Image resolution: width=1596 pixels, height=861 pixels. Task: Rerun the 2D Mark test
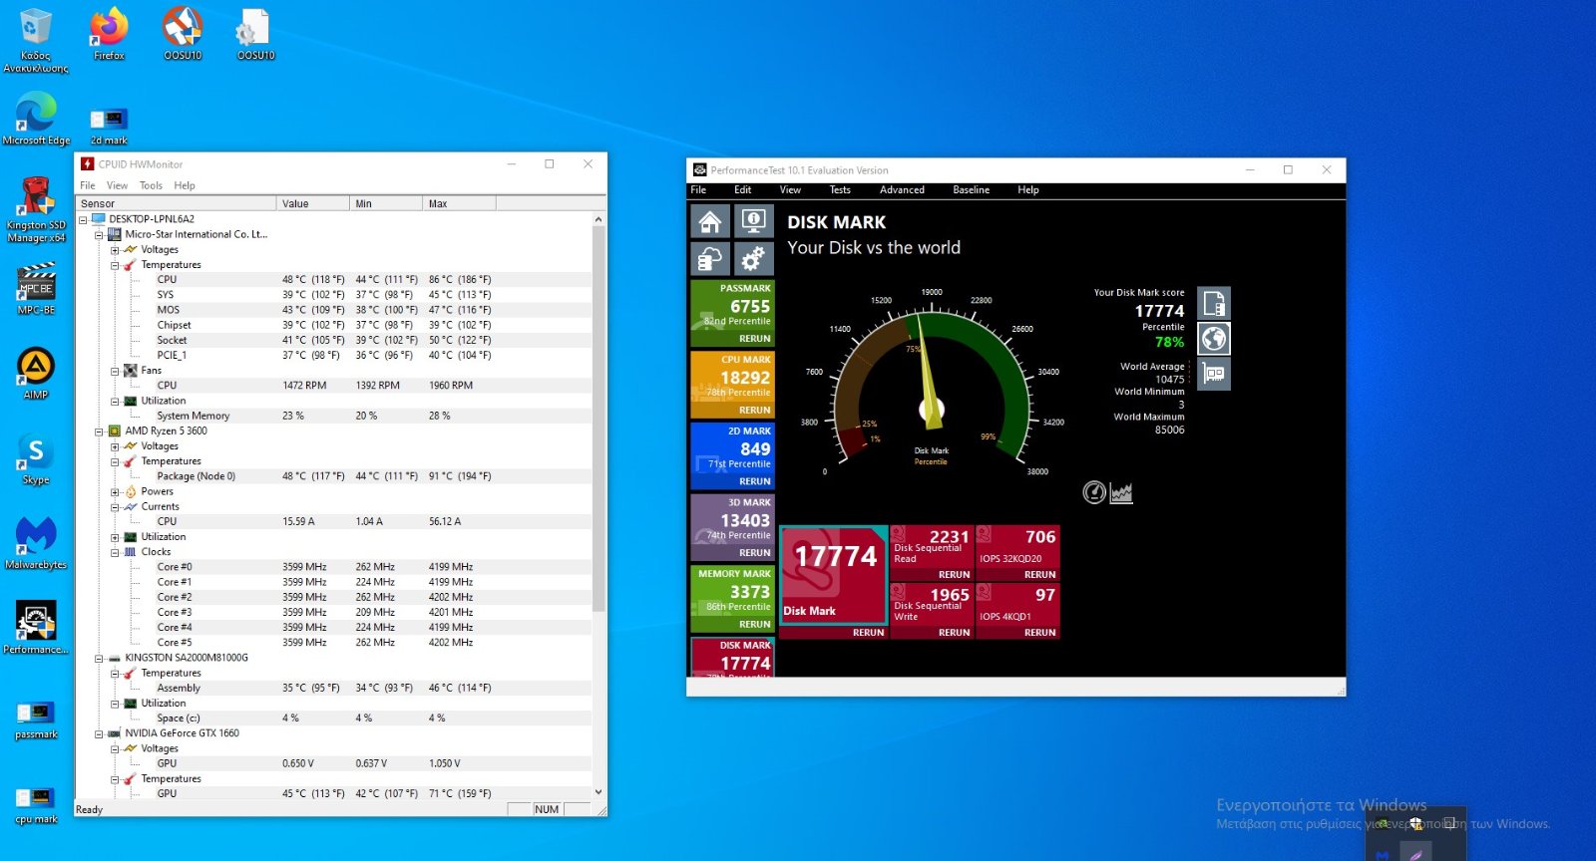click(754, 481)
